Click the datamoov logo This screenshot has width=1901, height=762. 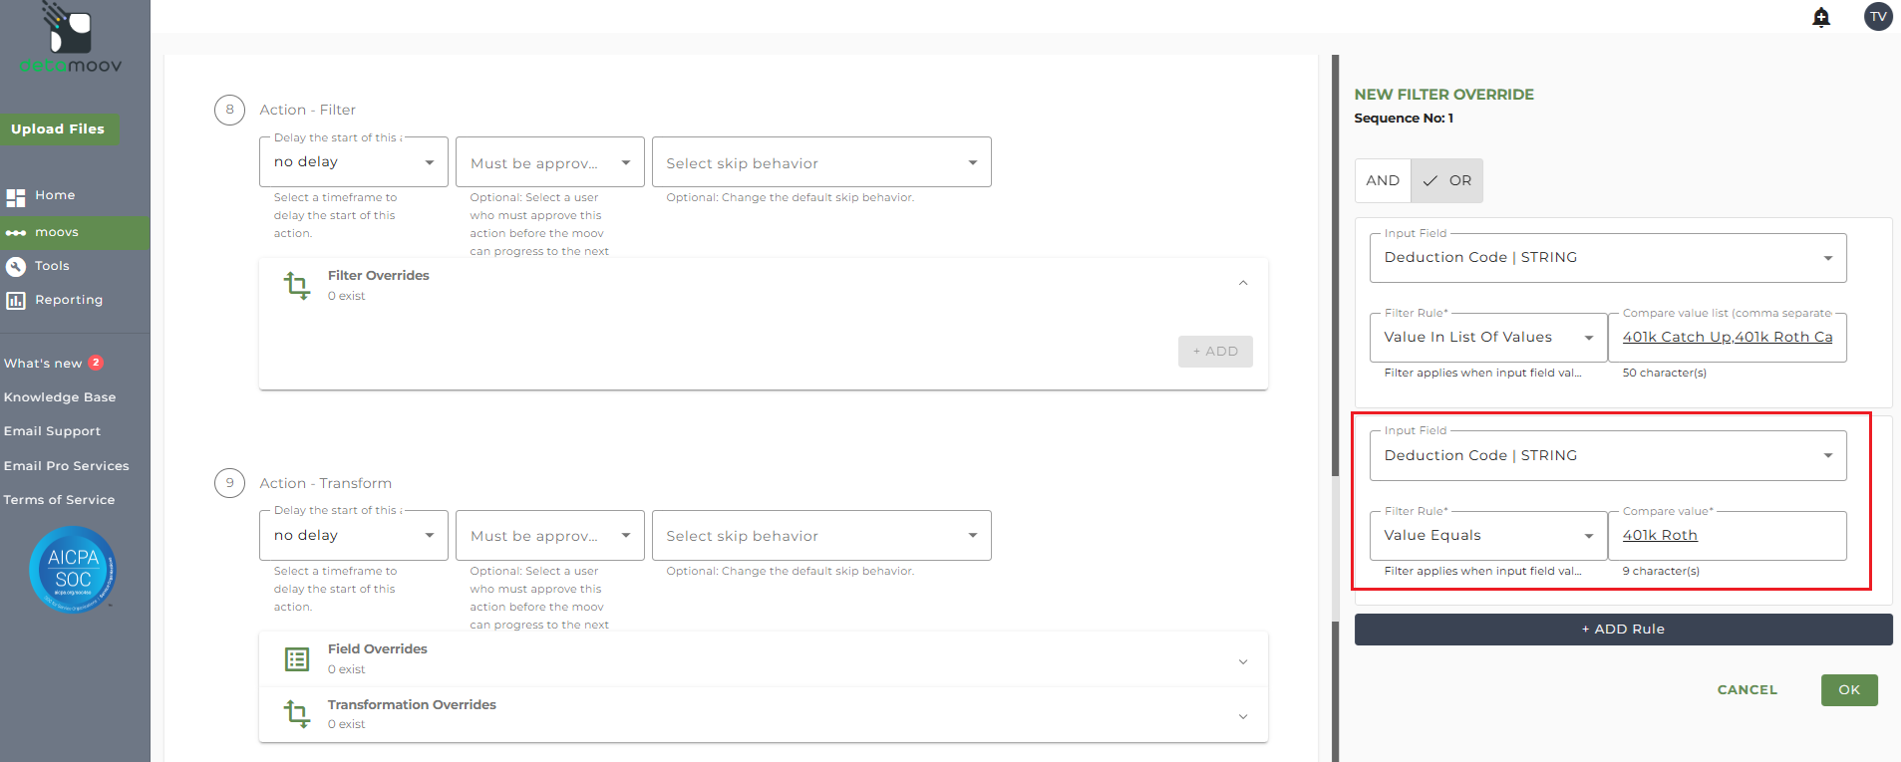(71, 40)
